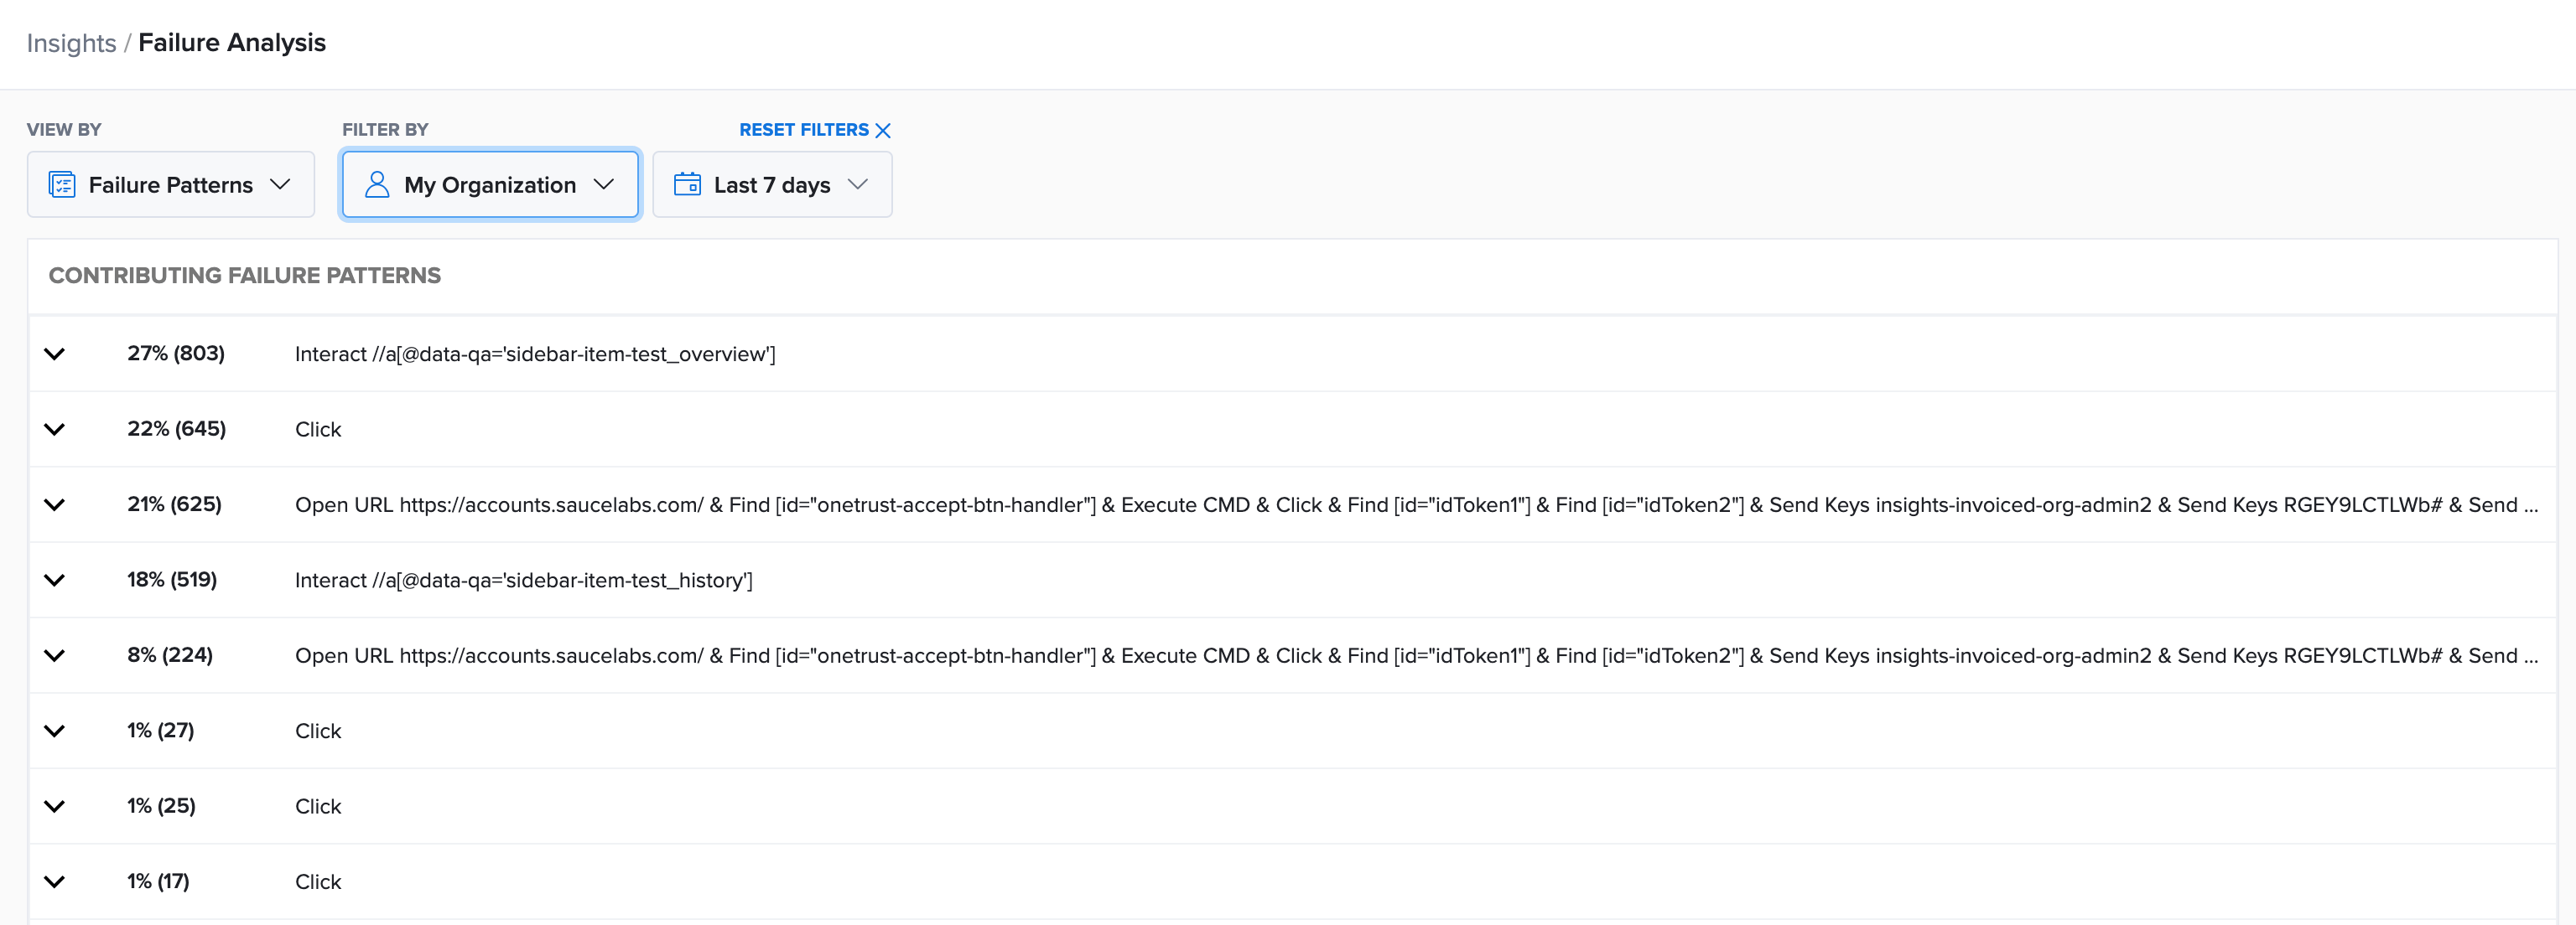Open the Failure Patterns view-by dropdown
Viewport: 2576px width, 925px height.
(x=171, y=185)
